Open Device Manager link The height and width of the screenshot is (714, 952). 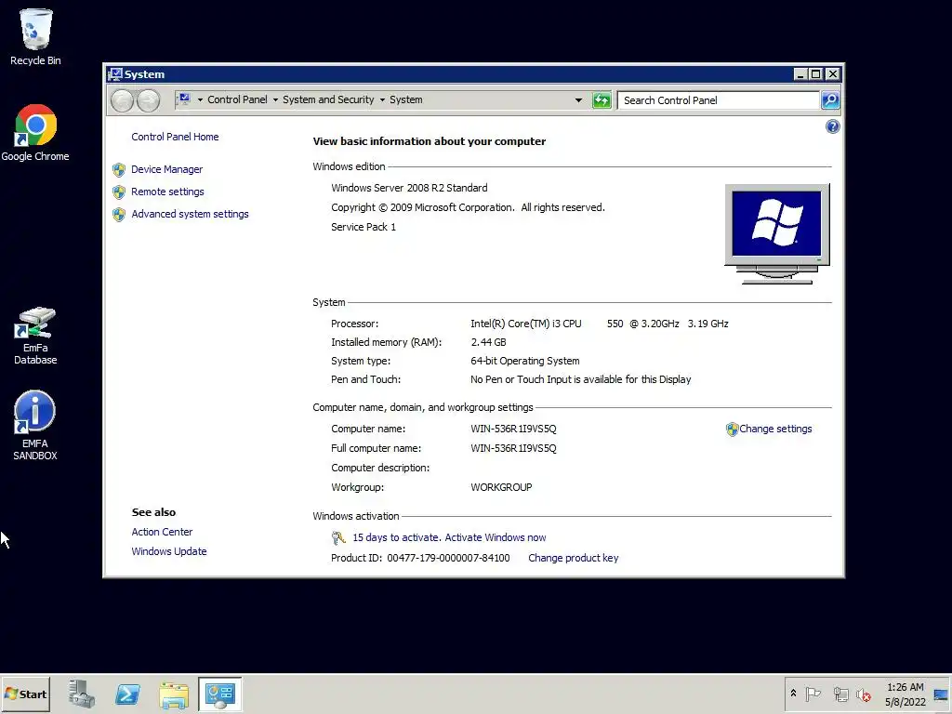click(167, 169)
